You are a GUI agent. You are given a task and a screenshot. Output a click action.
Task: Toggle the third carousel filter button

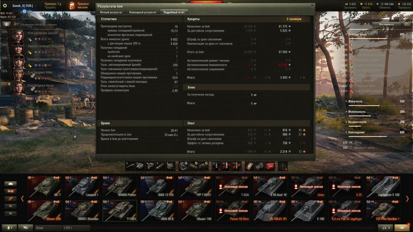(10, 199)
